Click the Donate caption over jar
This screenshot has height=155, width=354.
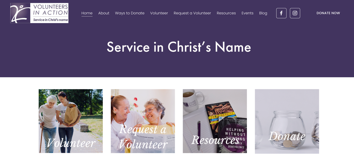coord(287,136)
